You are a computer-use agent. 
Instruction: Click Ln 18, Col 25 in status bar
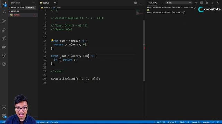coord(159,122)
